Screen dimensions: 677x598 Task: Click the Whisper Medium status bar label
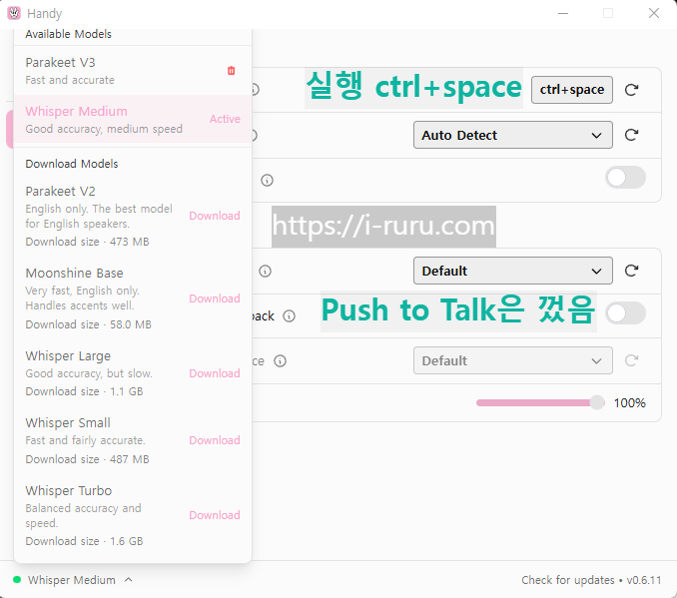(72, 580)
